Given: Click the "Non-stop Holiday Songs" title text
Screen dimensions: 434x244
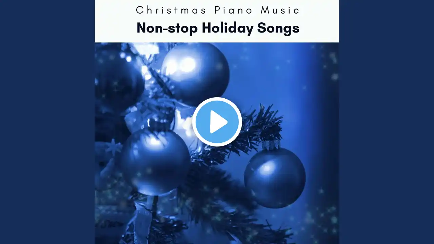Looking at the screenshot, I should 218,28.
